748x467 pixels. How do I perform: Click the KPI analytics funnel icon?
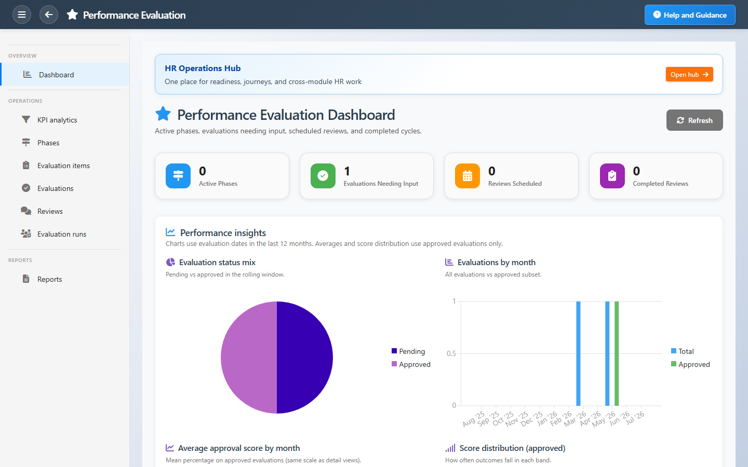[26, 119]
